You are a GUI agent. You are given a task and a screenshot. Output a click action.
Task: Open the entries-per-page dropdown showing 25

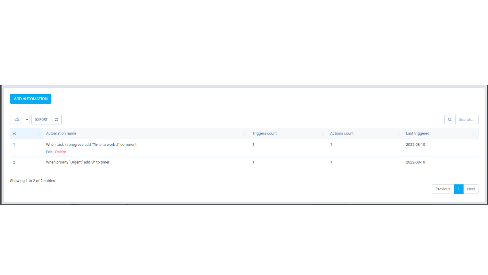pyautogui.click(x=20, y=119)
